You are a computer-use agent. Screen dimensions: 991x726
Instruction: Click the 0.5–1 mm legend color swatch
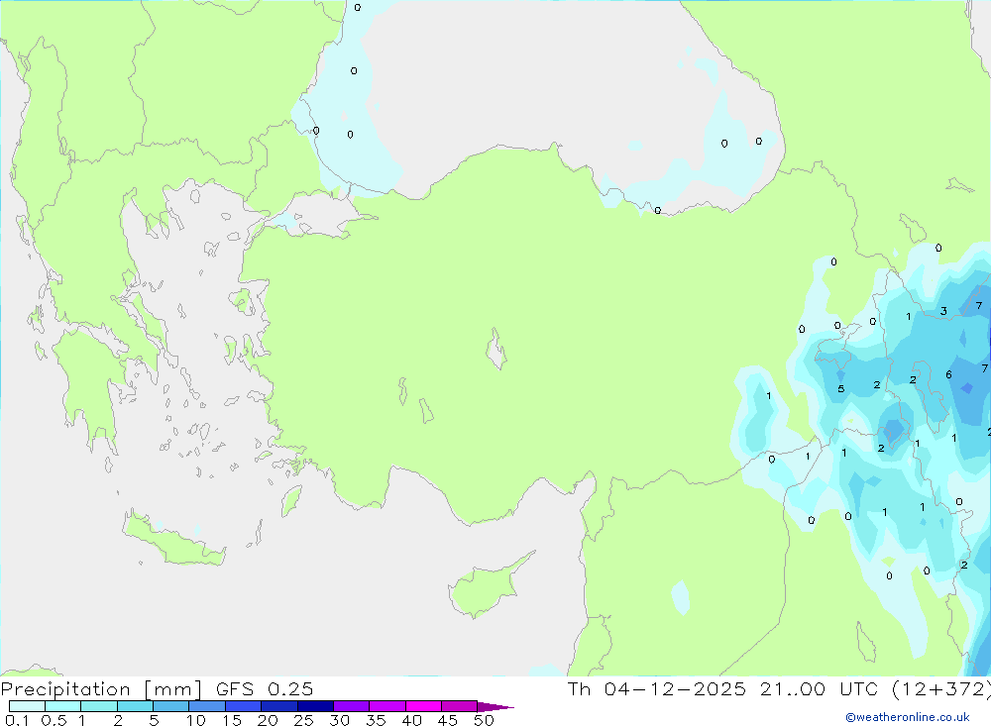[63, 706]
